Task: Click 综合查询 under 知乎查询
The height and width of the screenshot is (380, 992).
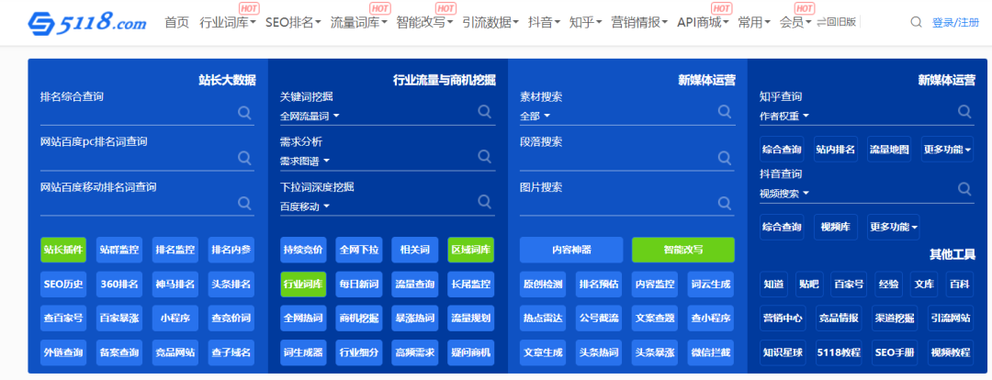Action: pyautogui.click(x=782, y=150)
